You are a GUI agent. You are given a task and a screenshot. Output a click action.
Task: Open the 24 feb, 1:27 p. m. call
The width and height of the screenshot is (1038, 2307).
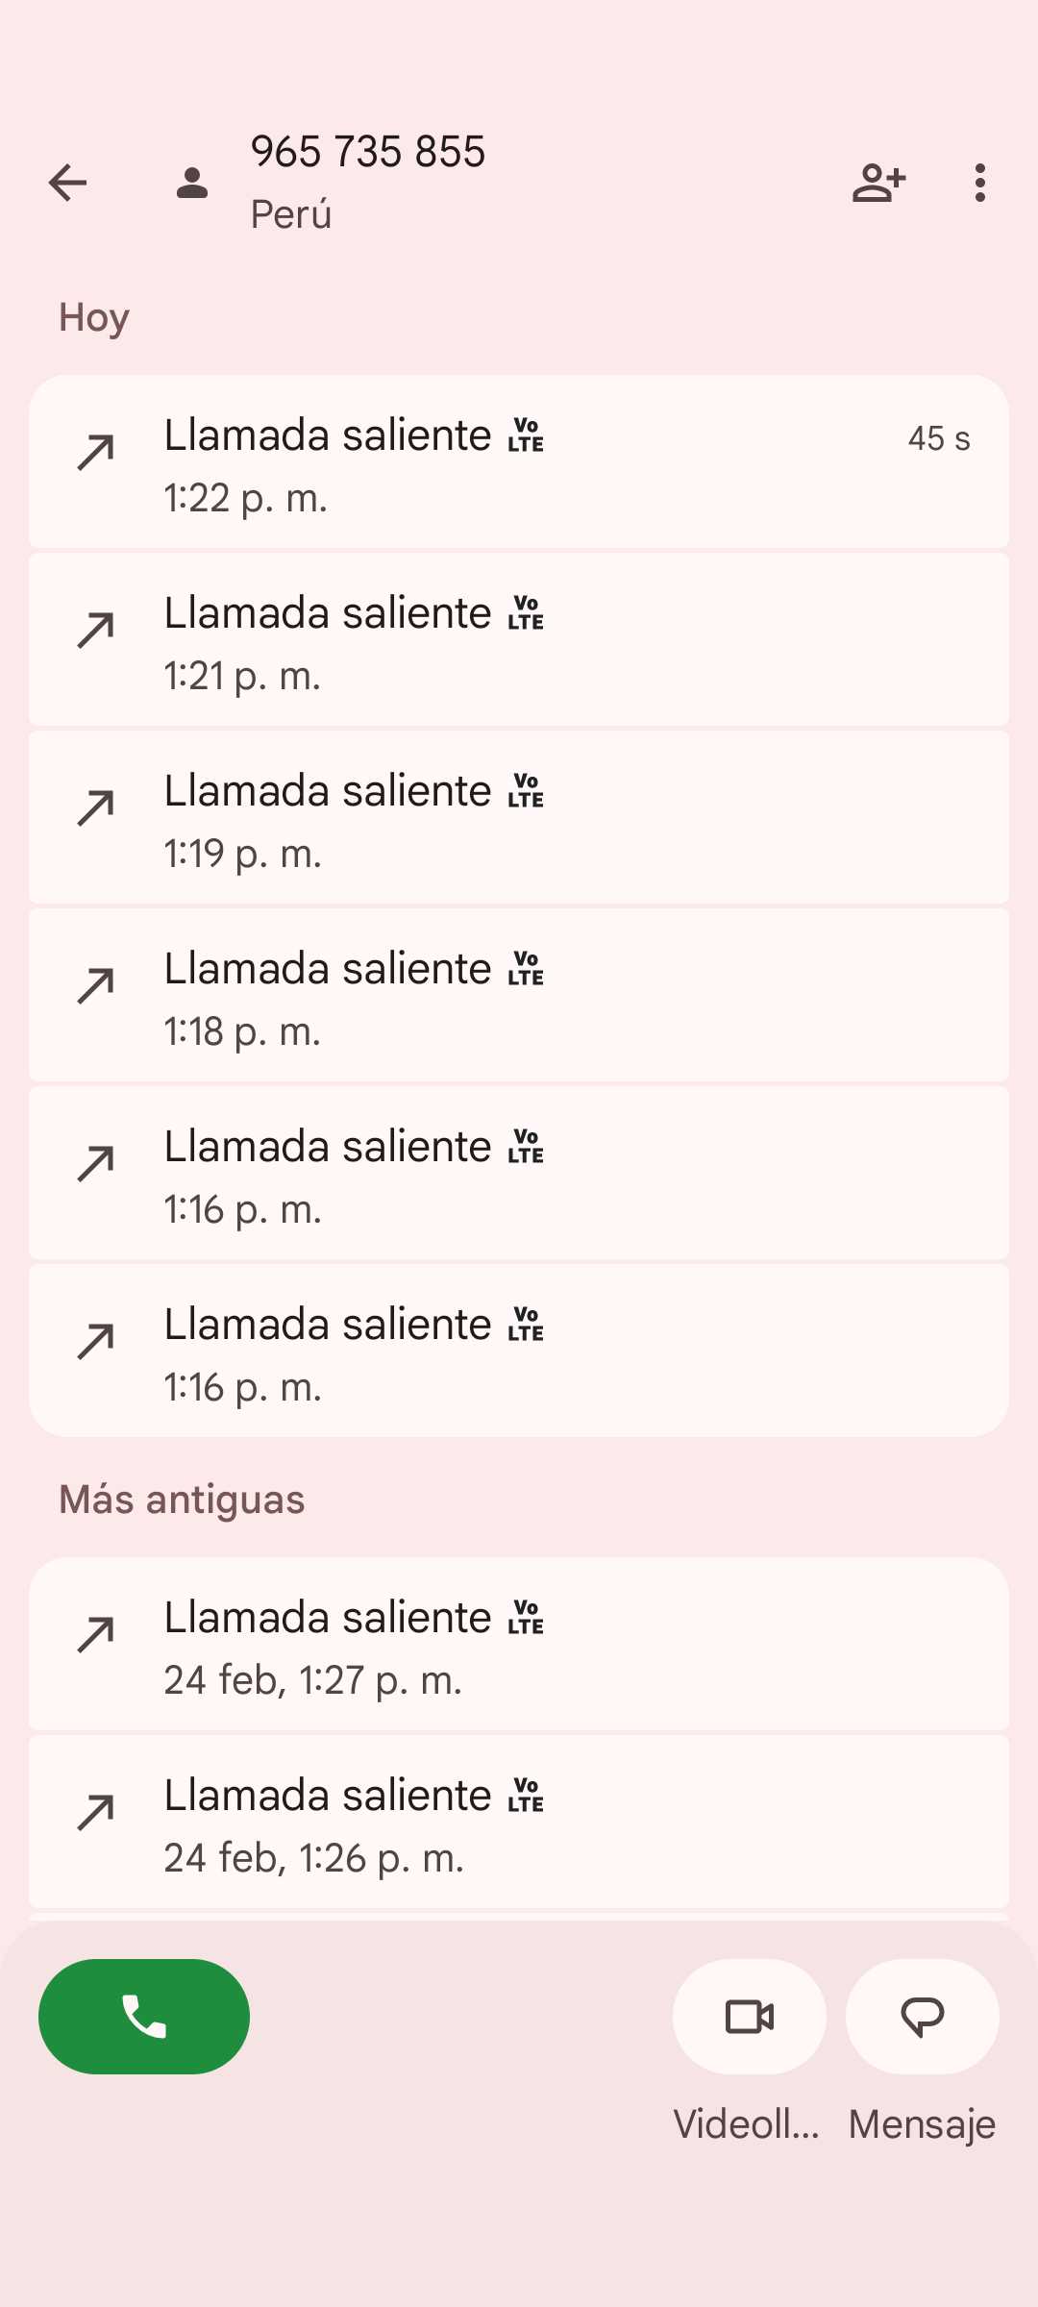click(519, 1645)
